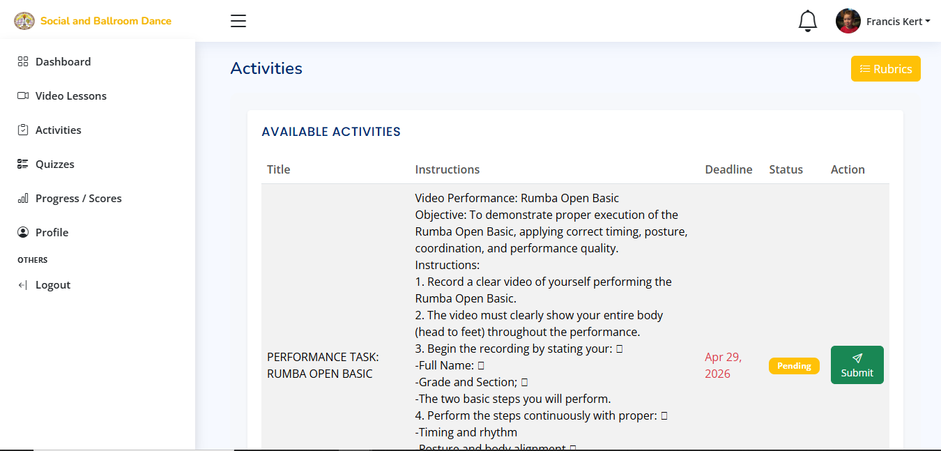Click the Quizzes list icon
The image size is (941, 451).
click(23, 164)
